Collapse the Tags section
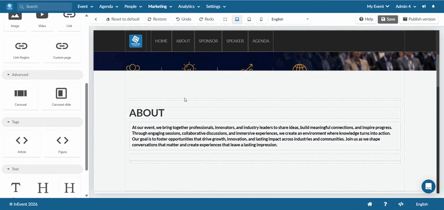Screen dimensions: 444x210 point(42,122)
